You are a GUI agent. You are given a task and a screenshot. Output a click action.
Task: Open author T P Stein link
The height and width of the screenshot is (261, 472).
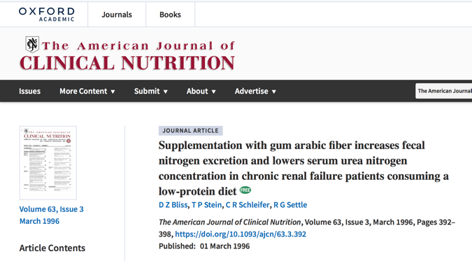click(207, 205)
